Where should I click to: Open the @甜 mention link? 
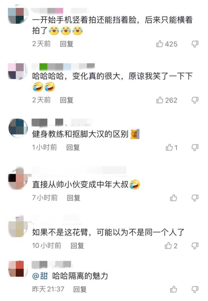40,276
